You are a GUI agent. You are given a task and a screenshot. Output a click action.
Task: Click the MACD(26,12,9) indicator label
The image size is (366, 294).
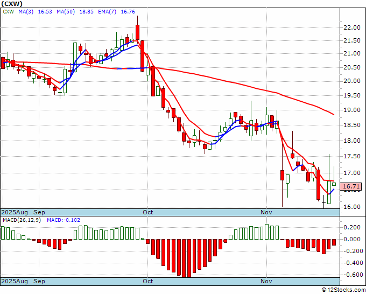[22, 220]
